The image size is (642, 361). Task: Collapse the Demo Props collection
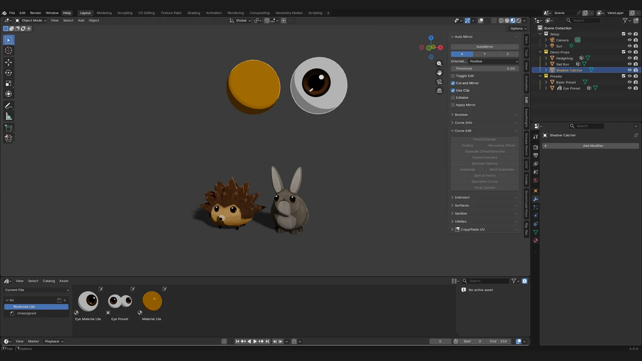pyautogui.click(x=540, y=52)
